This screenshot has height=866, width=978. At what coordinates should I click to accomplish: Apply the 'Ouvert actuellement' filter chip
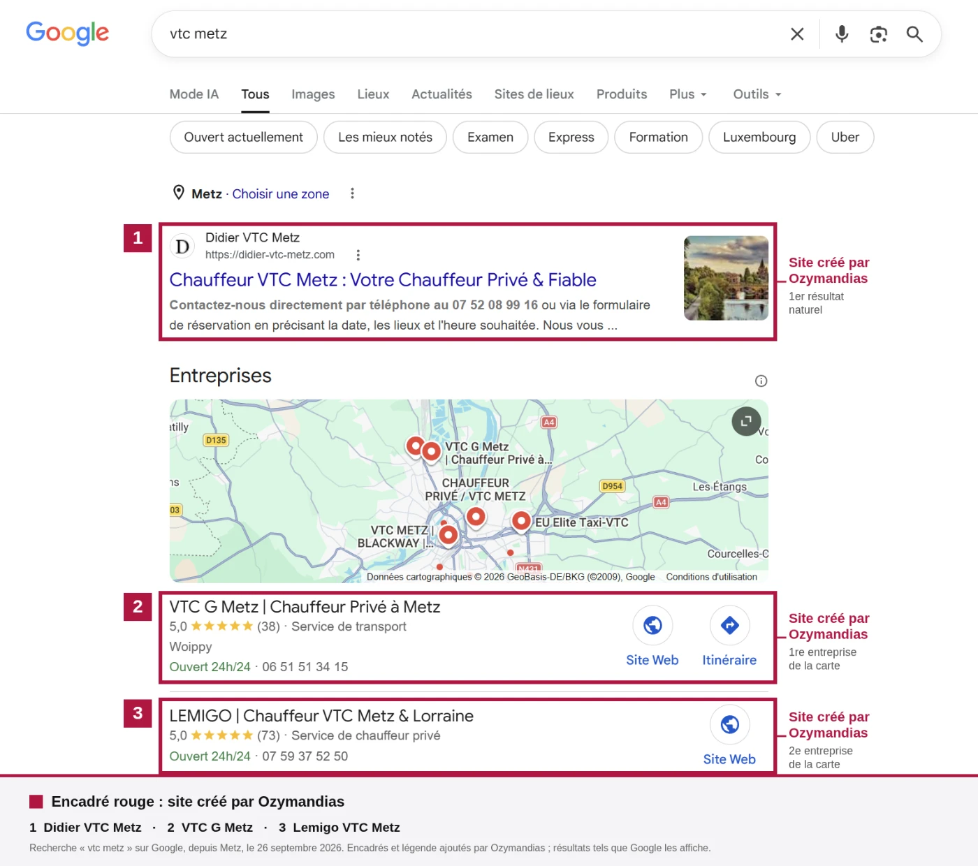[x=244, y=138]
